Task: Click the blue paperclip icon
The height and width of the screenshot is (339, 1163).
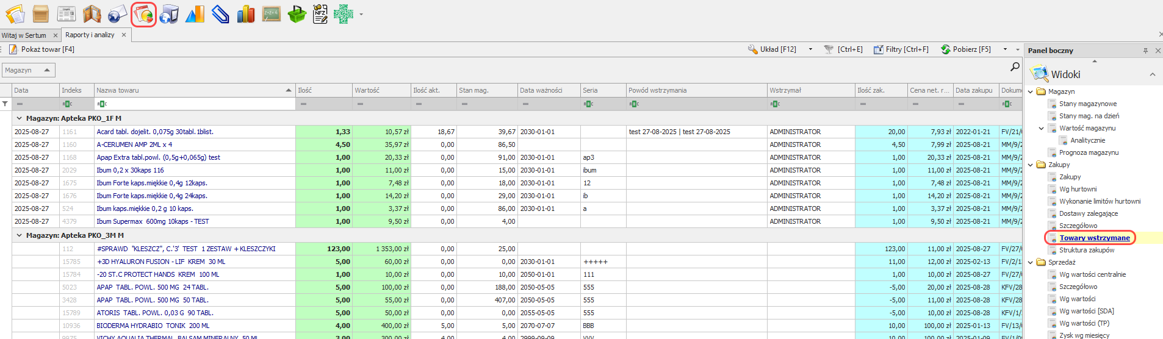Action: point(220,14)
